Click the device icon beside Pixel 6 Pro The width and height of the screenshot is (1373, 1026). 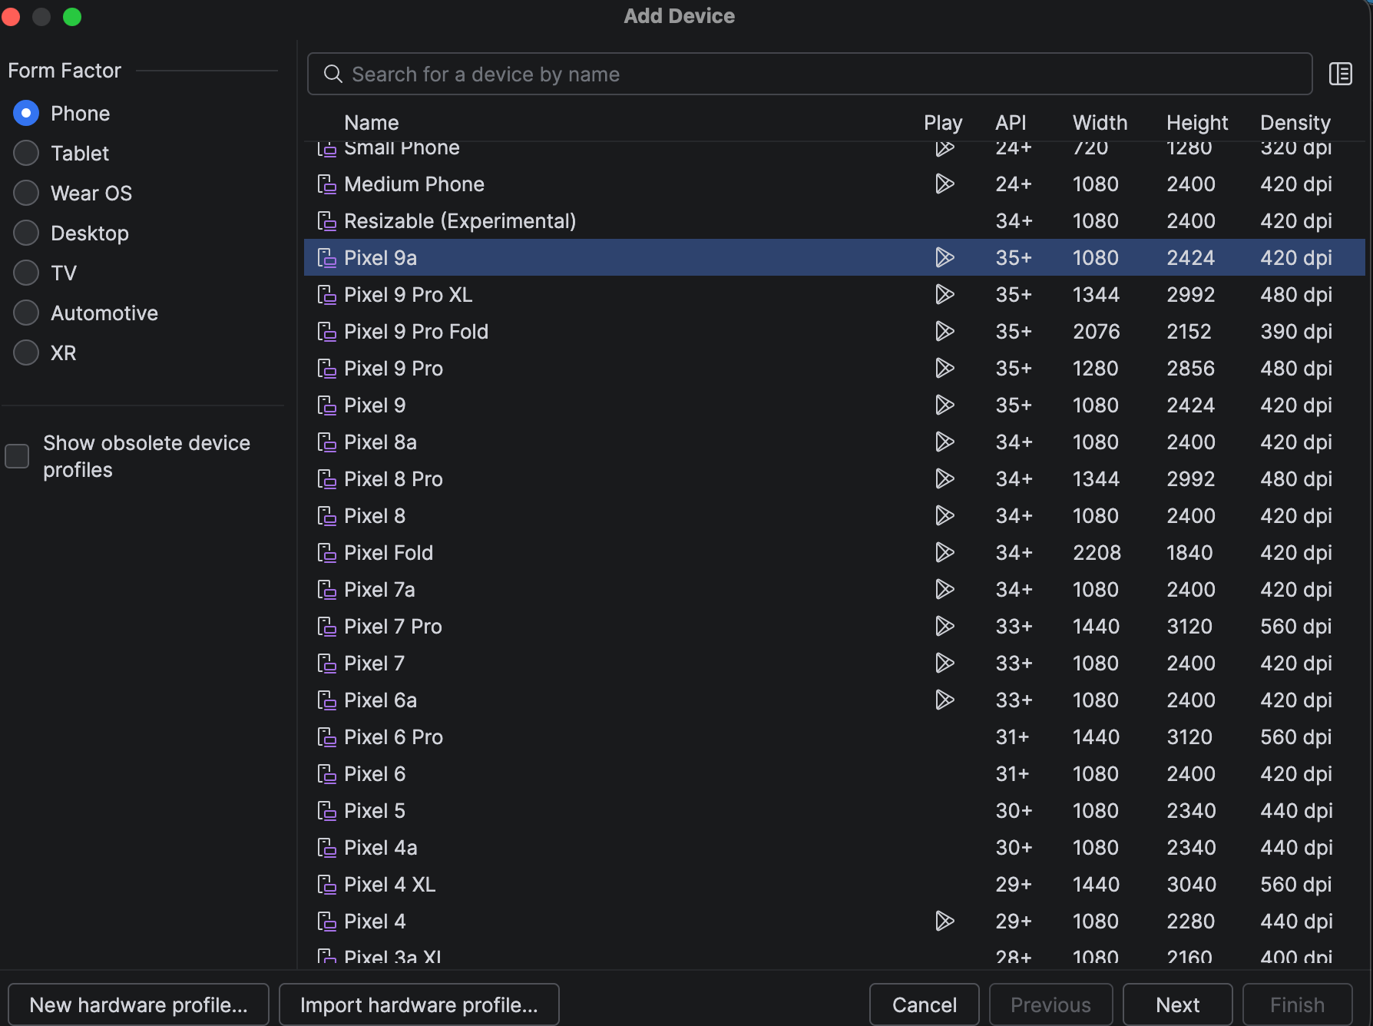327,737
